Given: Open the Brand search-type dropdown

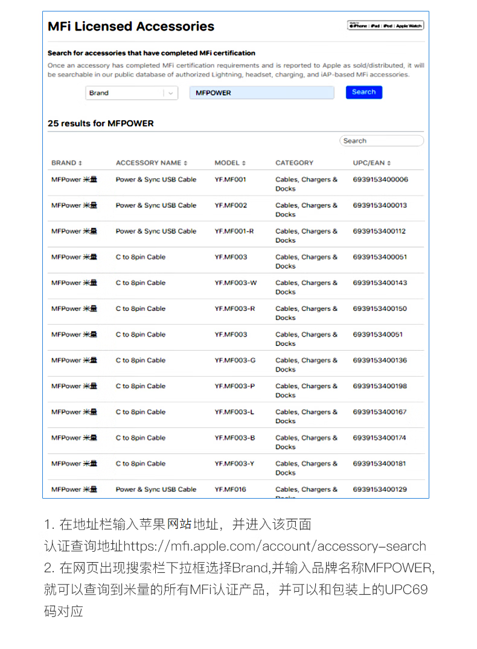Looking at the screenshot, I should (132, 93).
